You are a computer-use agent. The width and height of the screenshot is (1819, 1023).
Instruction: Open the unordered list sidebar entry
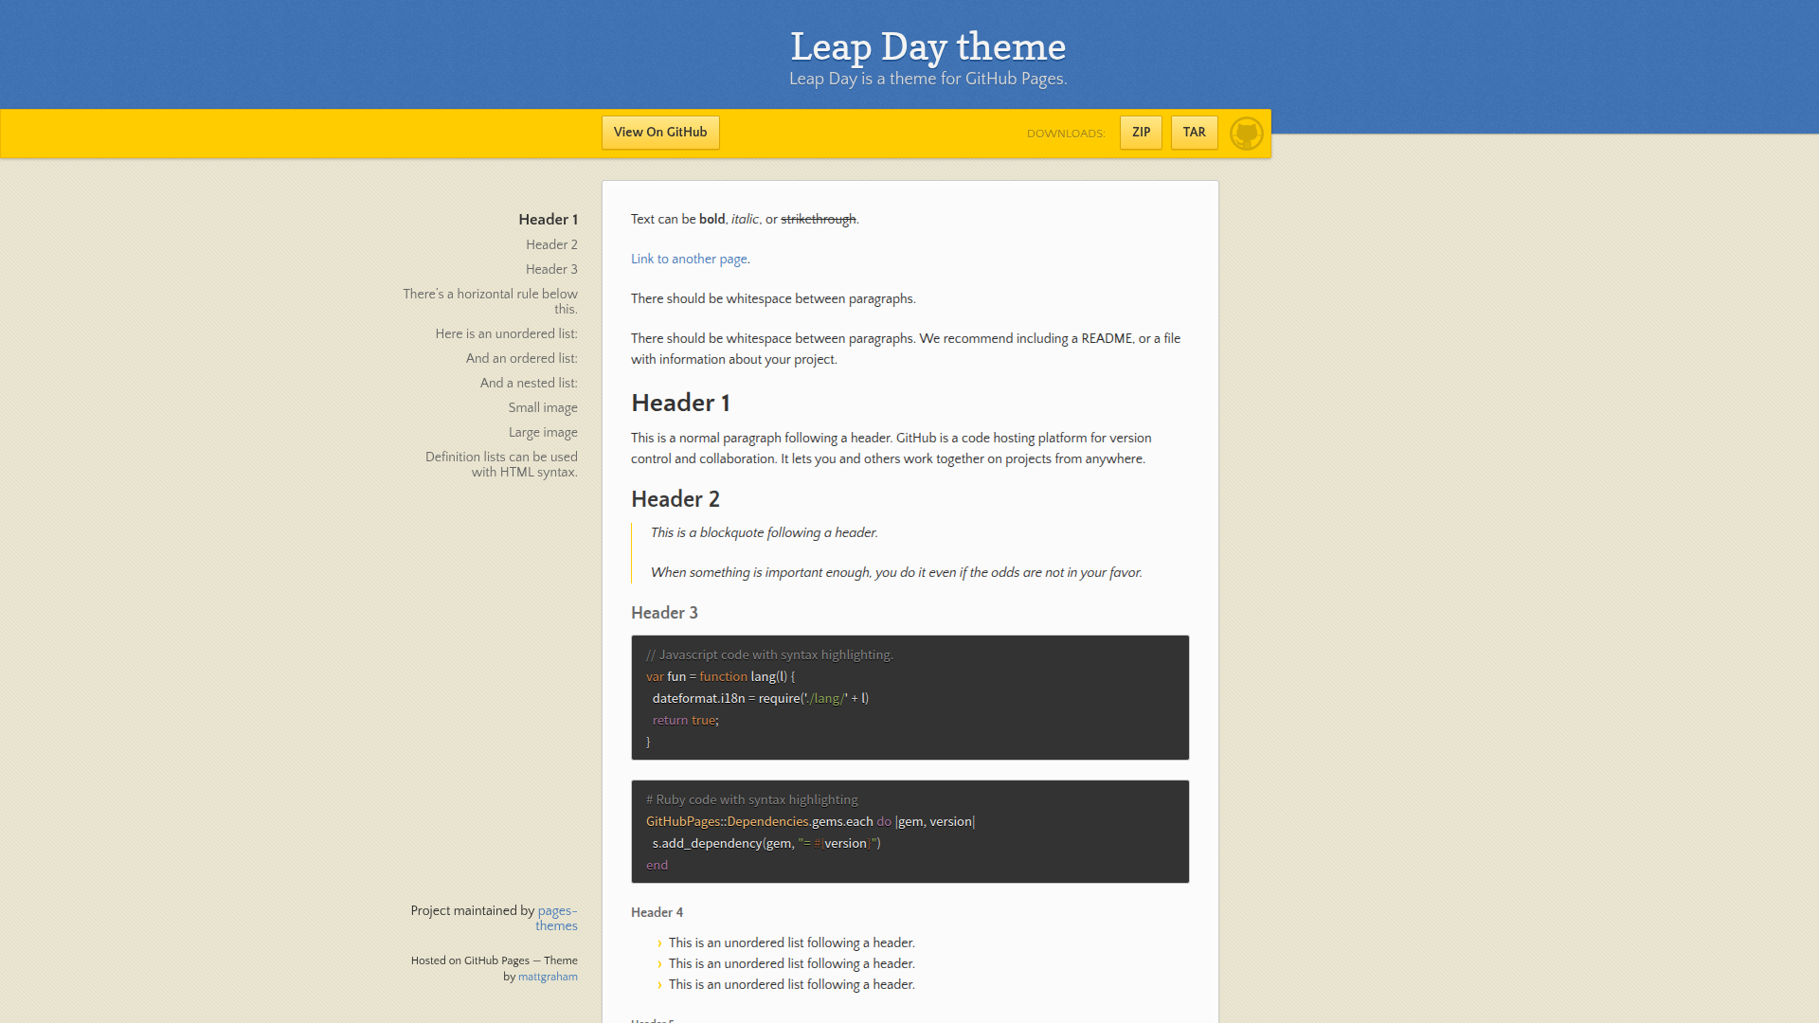506,333
